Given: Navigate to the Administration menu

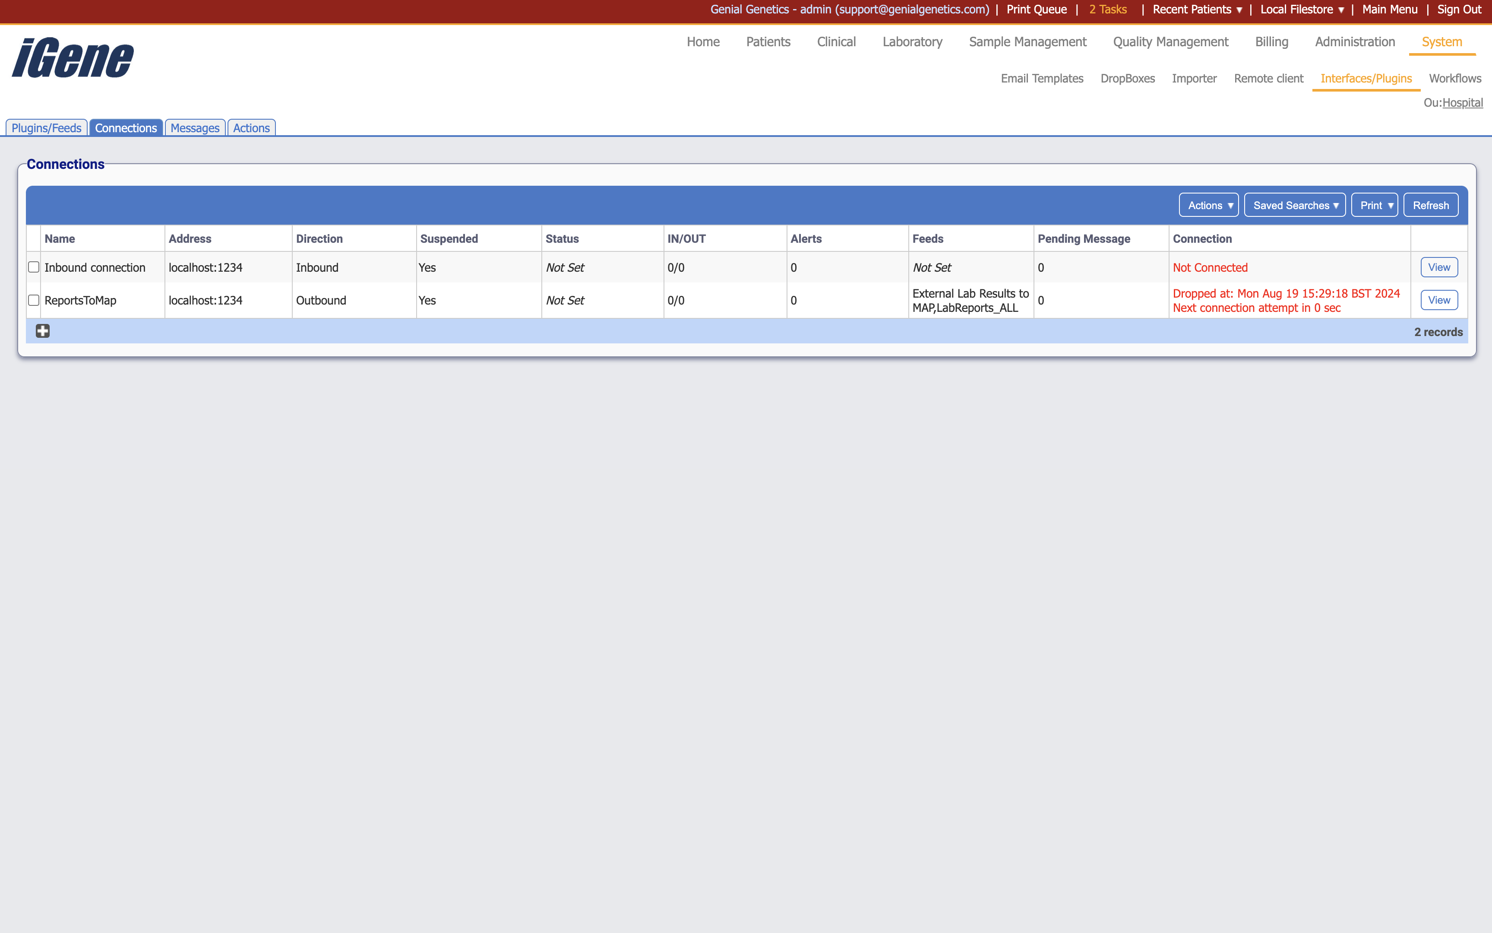Looking at the screenshot, I should (1354, 41).
